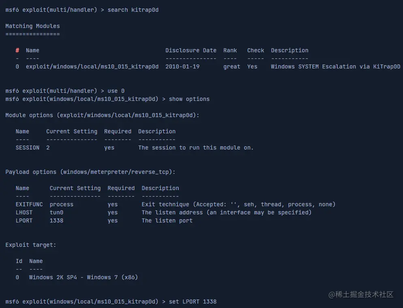Click the 'use 0' command
This screenshot has width=403, height=308.
[x=116, y=91]
